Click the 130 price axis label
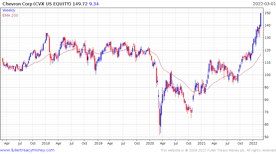 pyautogui.click(x=268, y=38)
